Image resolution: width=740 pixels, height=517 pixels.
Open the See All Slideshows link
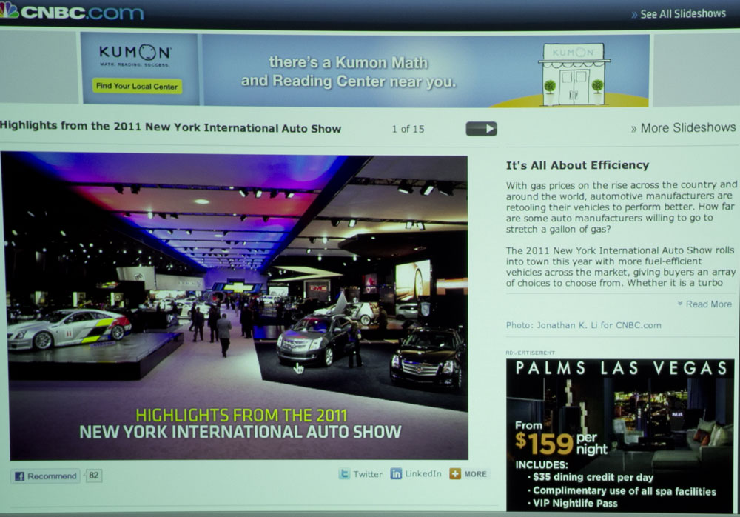[x=678, y=14]
